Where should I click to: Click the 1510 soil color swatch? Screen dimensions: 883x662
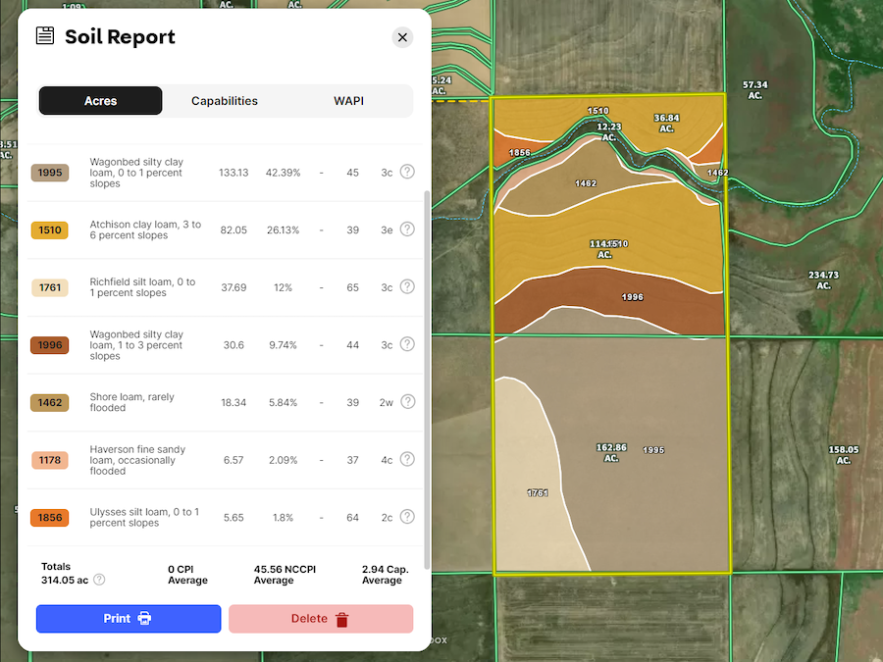click(x=49, y=230)
